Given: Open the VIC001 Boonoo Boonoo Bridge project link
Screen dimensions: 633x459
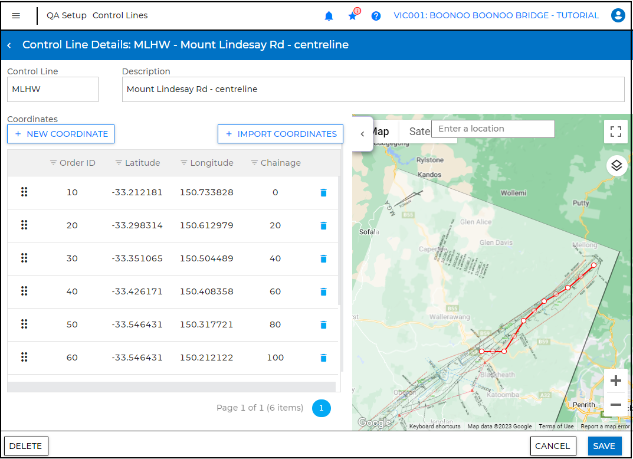Looking at the screenshot, I should [x=496, y=16].
